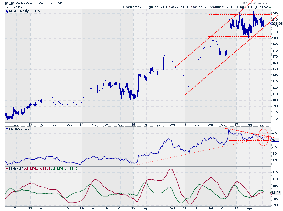The width and height of the screenshot is (283, 211).
Task: Click year 15 on price panel time axis
Action: point(133,124)
